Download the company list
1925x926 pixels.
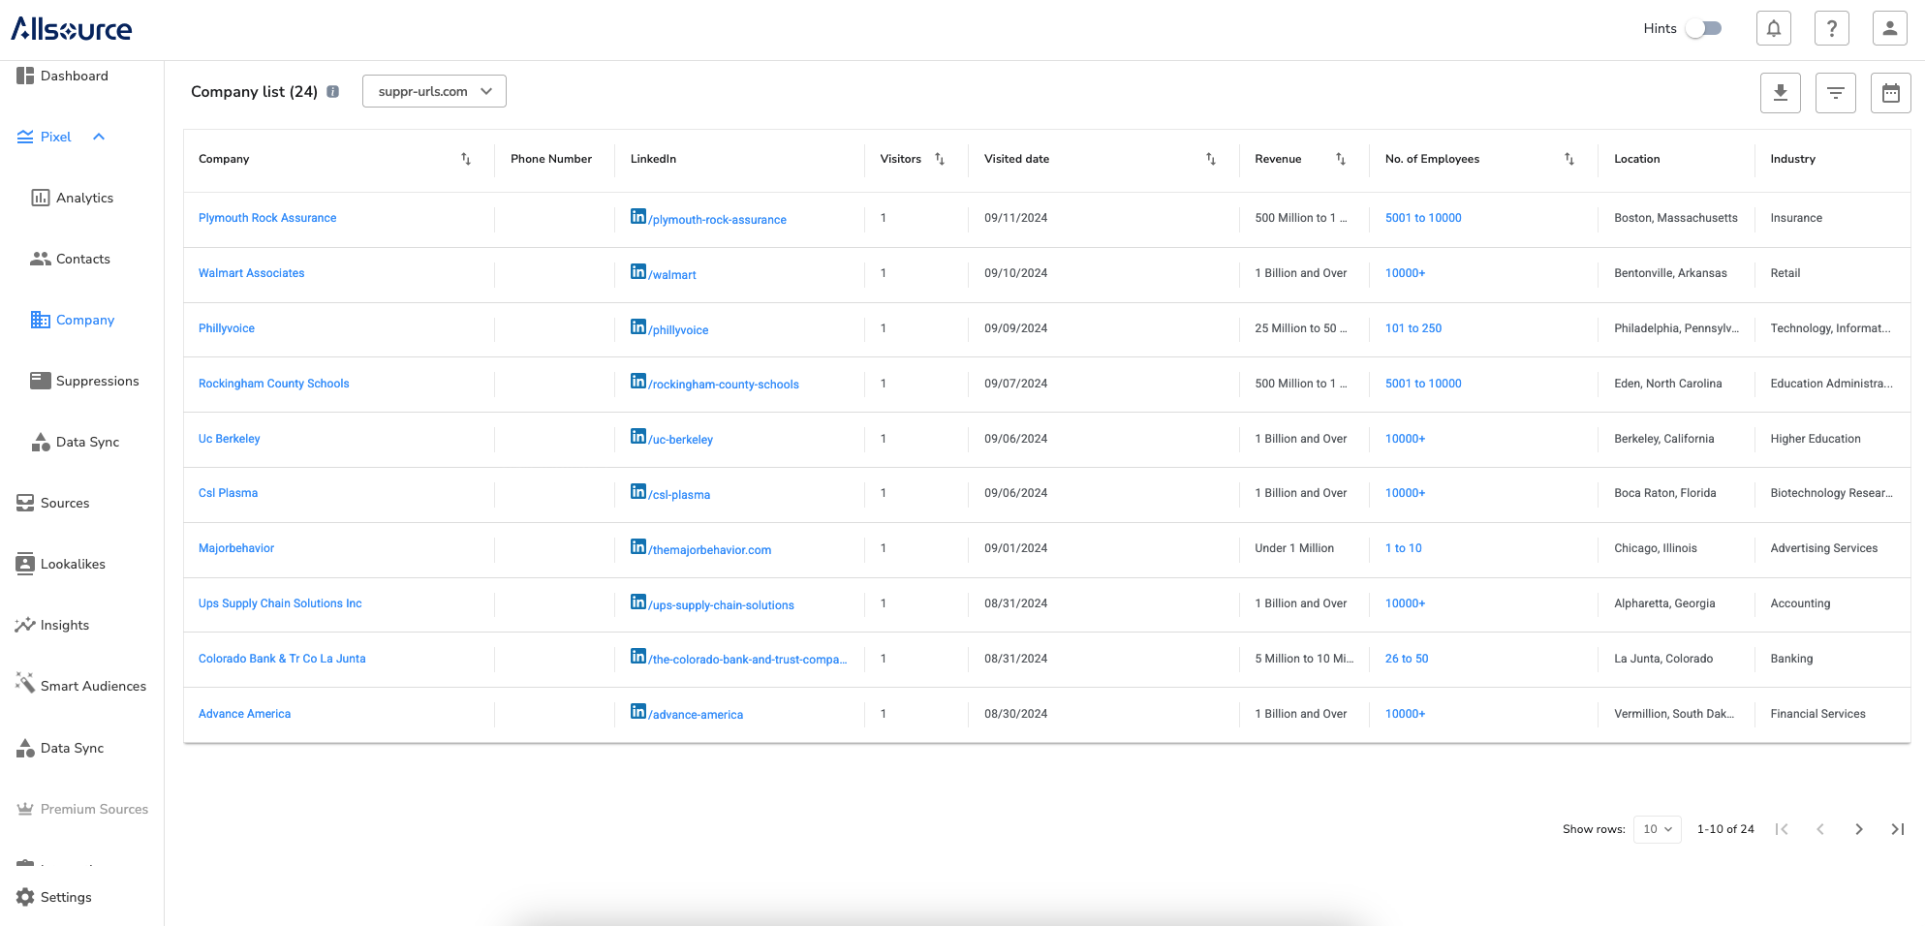[x=1780, y=93]
